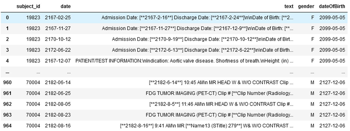This screenshot has height=131, width=350.
Task: Click the gender cell in row 3
Action: (x=312, y=50)
